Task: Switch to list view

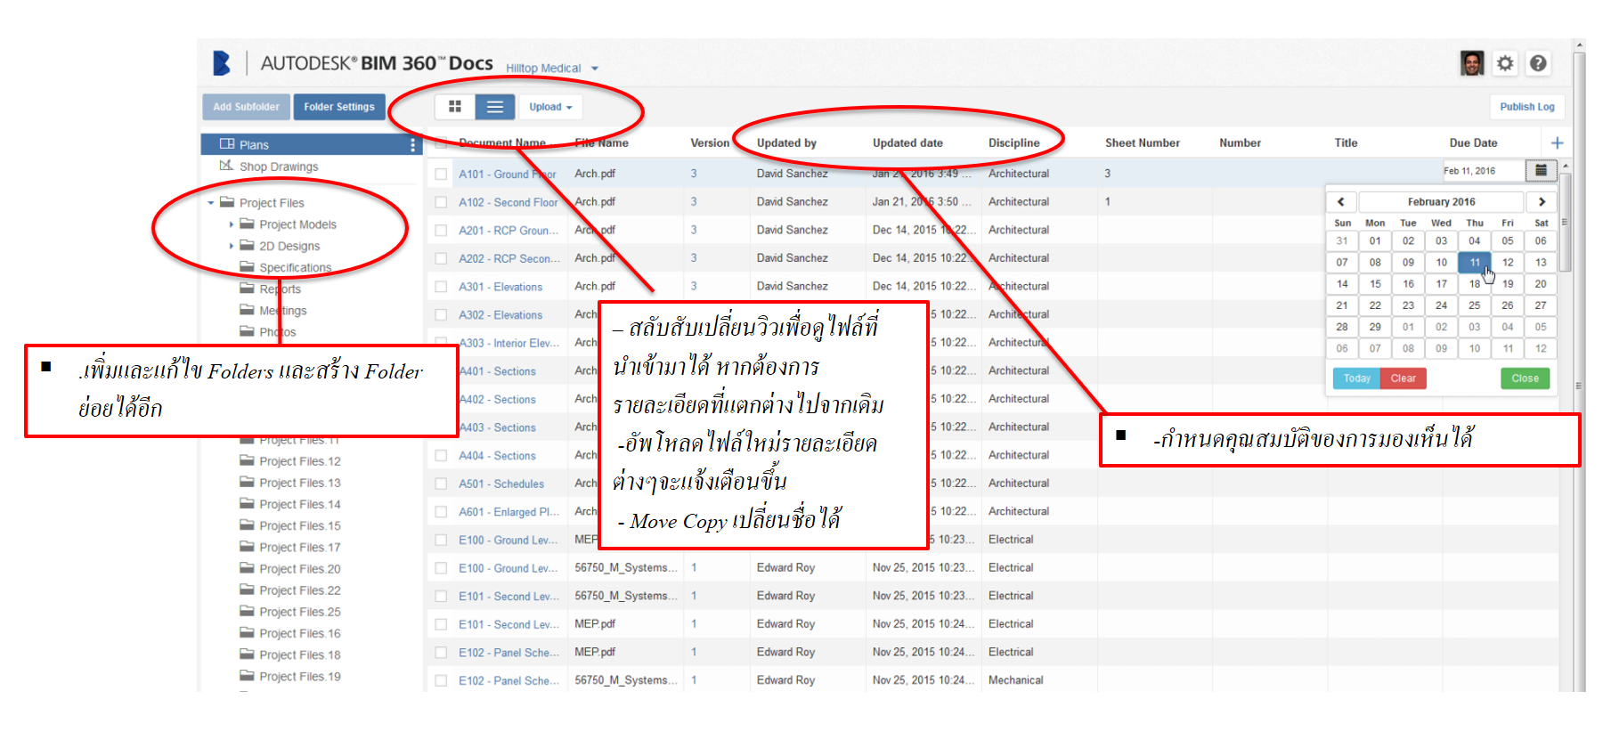Action: pyautogui.click(x=494, y=107)
